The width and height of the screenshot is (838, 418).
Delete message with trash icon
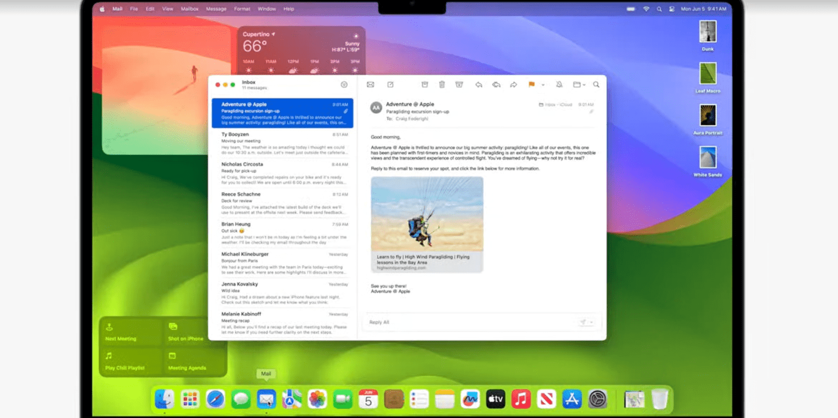click(442, 84)
